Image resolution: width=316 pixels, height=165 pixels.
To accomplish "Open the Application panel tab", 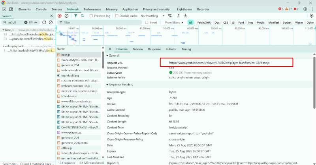I will click(x=130, y=9).
